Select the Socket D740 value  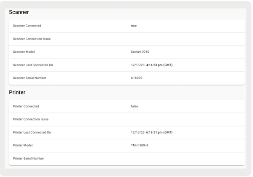[140, 52]
